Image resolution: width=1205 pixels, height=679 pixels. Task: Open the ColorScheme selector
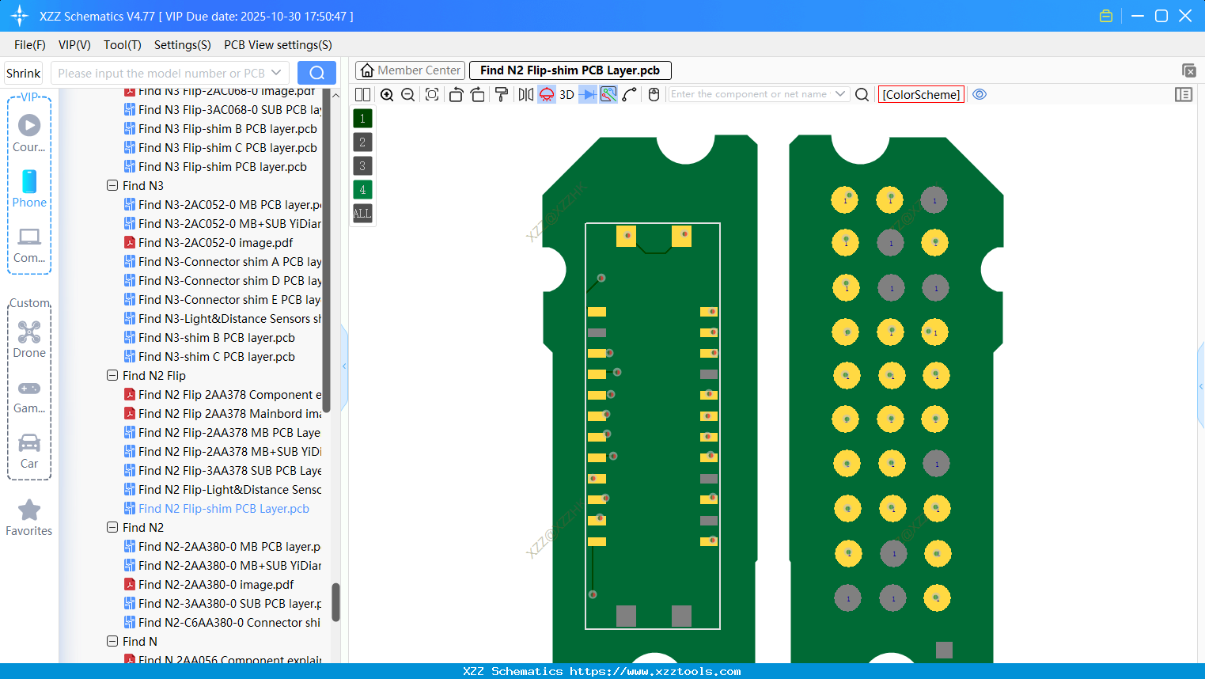(x=920, y=94)
